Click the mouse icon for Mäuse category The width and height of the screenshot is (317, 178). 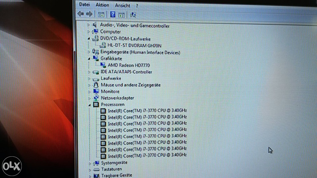pyautogui.click(x=96, y=85)
